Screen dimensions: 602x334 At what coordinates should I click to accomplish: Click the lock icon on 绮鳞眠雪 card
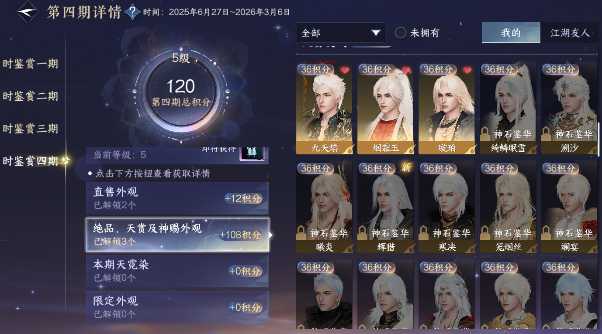click(x=484, y=133)
